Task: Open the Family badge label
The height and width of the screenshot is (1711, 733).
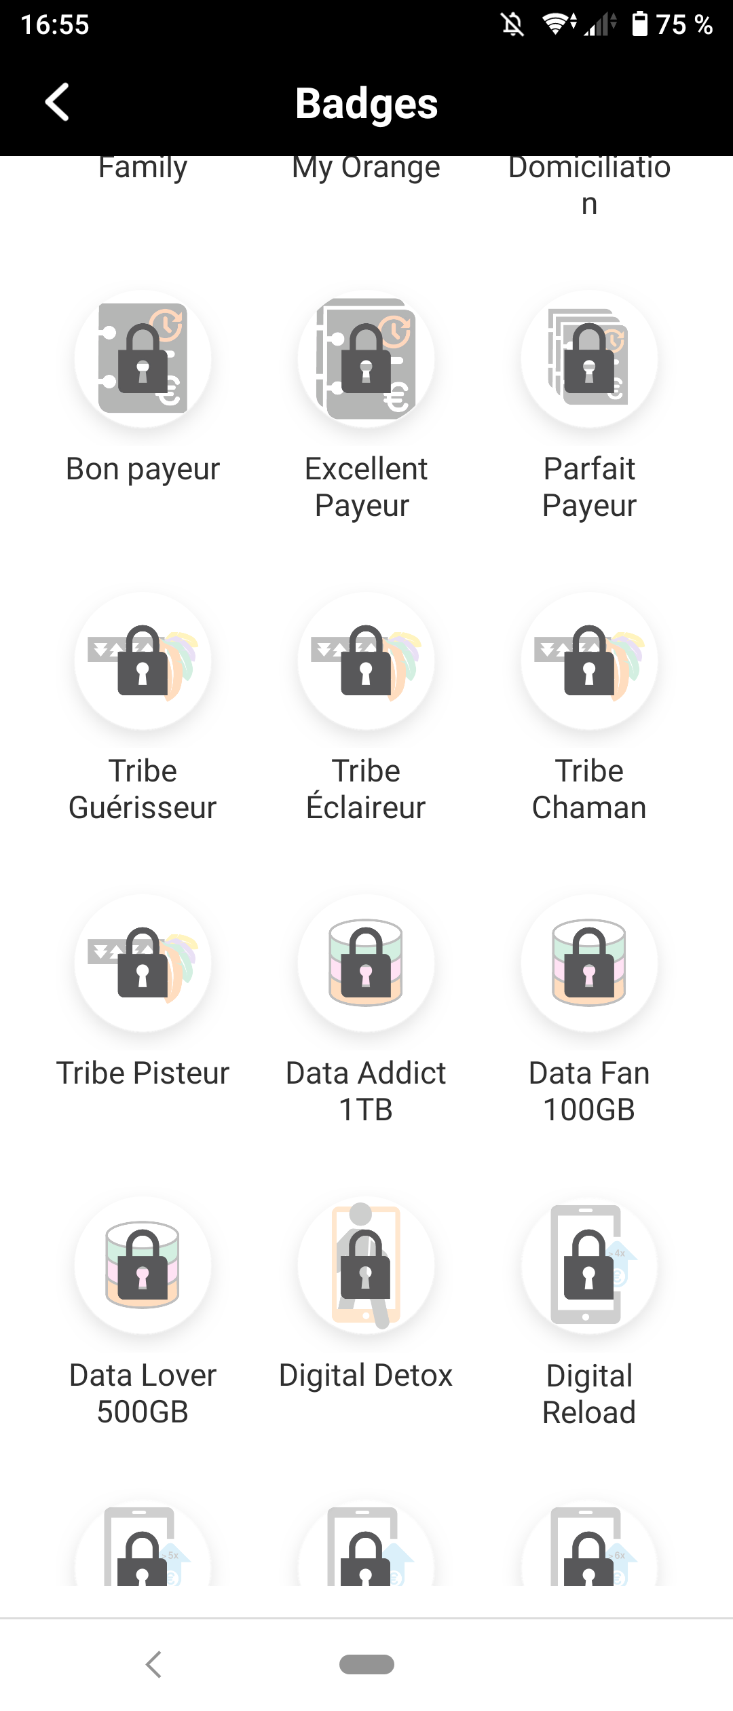Action: coord(143,168)
